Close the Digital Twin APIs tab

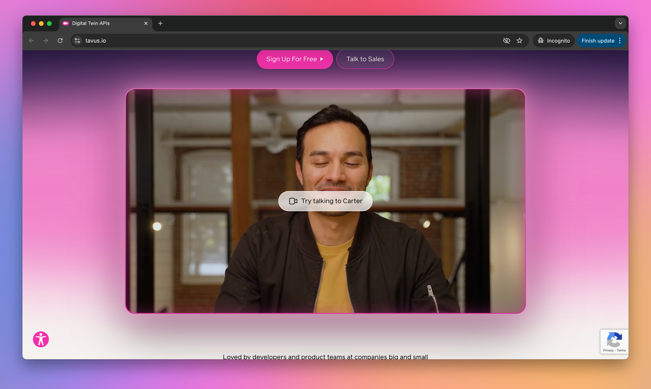pos(146,23)
